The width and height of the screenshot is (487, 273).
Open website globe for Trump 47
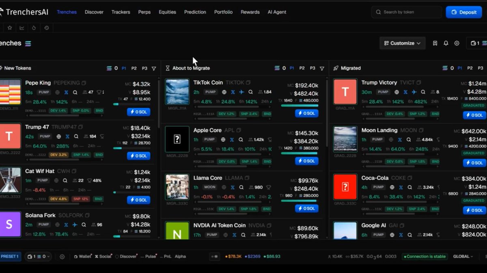(59, 136)
